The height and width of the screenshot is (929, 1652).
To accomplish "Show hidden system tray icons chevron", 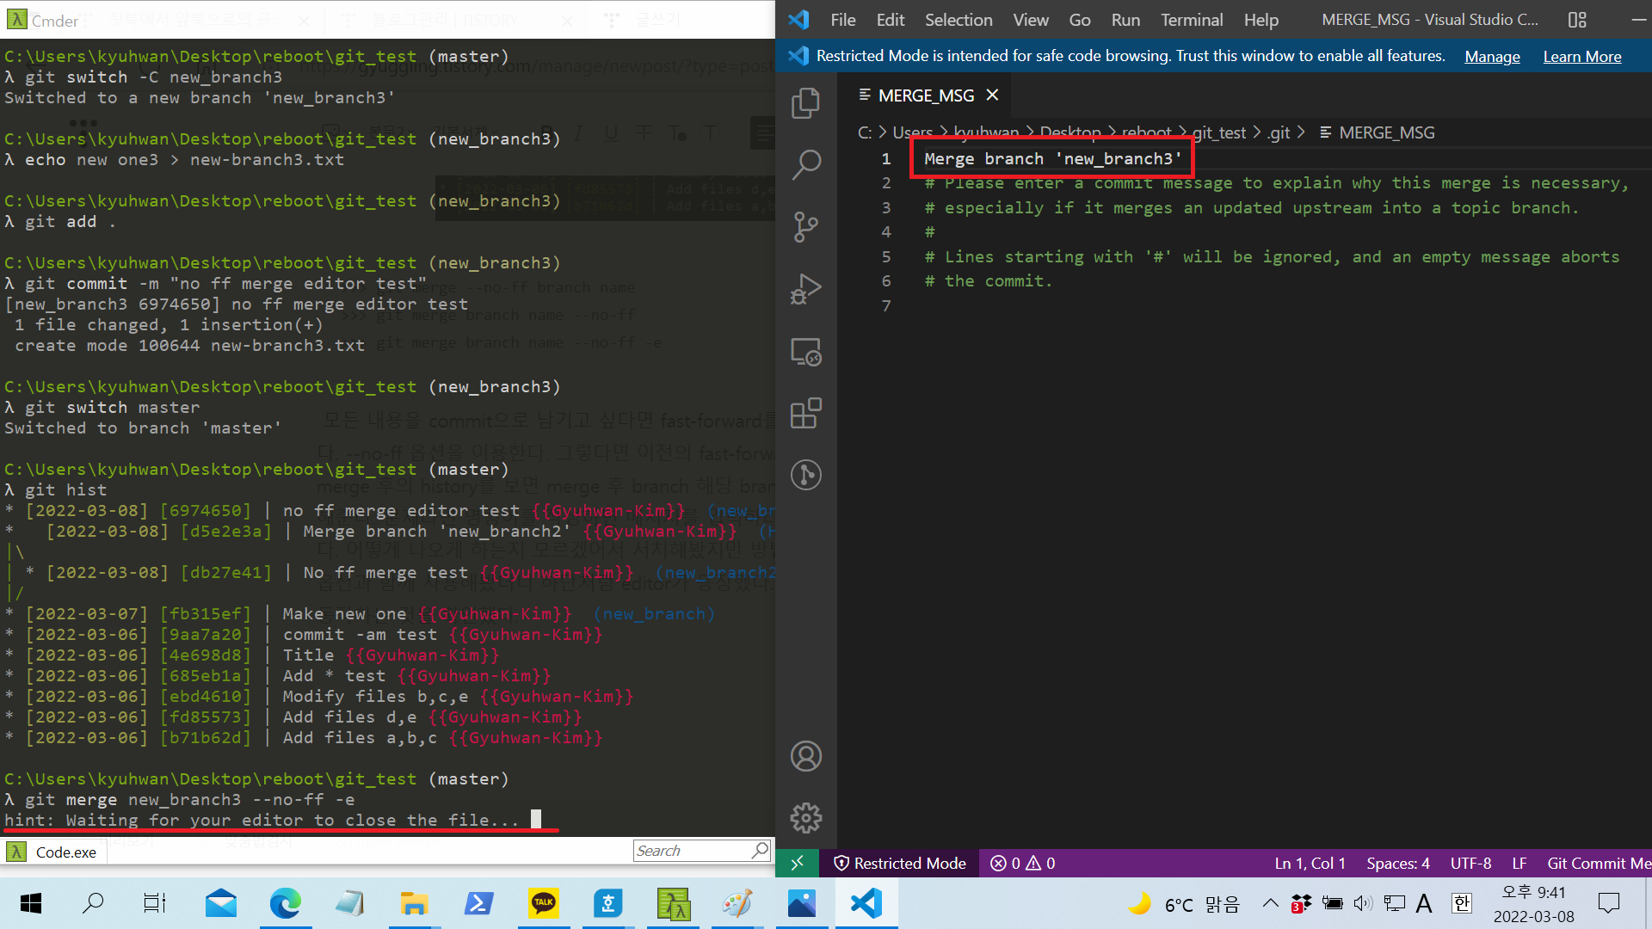I will point(1270,903).
